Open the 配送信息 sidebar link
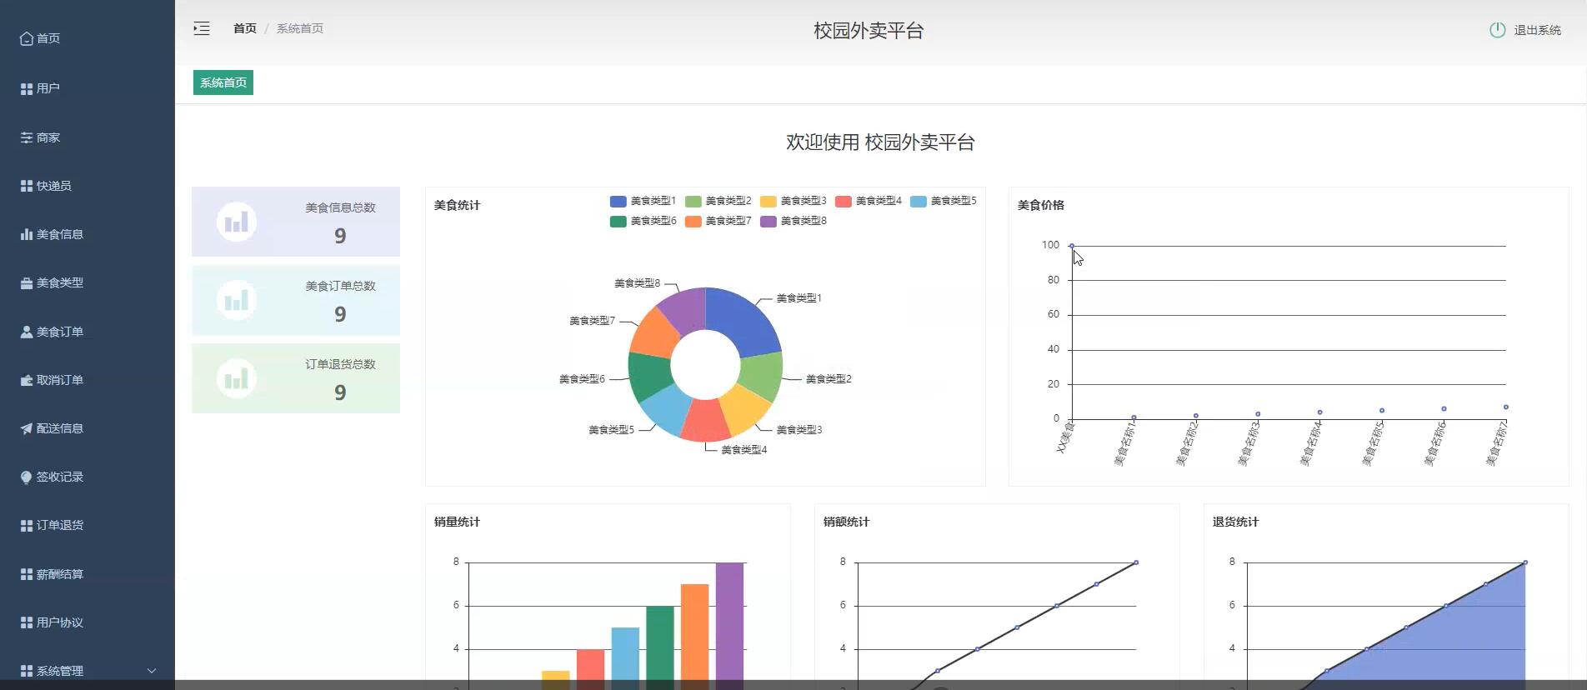Screen dimensions: 1587x690 [88, 428]
